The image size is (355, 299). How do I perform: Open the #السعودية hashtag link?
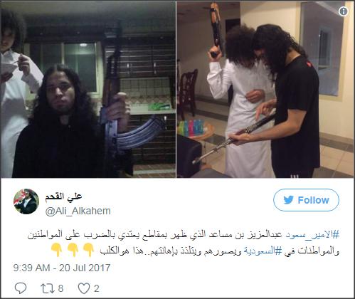point(263,251)
